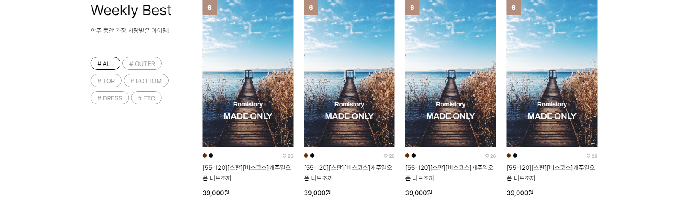
Task: Filter by # OUTER category
Action: 142,63
